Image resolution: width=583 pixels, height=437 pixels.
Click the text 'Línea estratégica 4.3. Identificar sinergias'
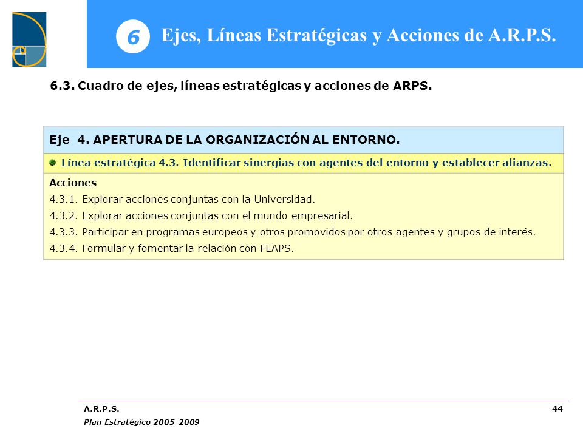178,163
